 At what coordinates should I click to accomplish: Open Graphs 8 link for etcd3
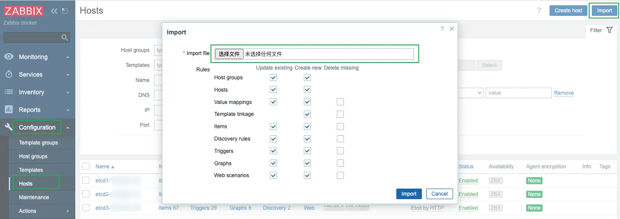tap(240, 208)
